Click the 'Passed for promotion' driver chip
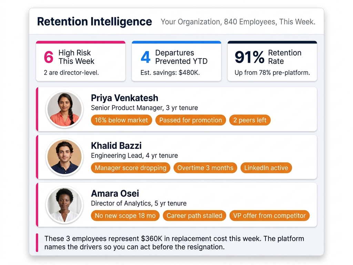The image size is (353, 265). [x=191, y=120]
